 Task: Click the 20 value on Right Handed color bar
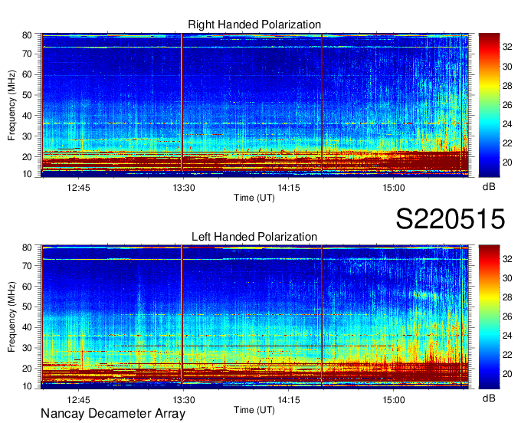coord(507,162)
